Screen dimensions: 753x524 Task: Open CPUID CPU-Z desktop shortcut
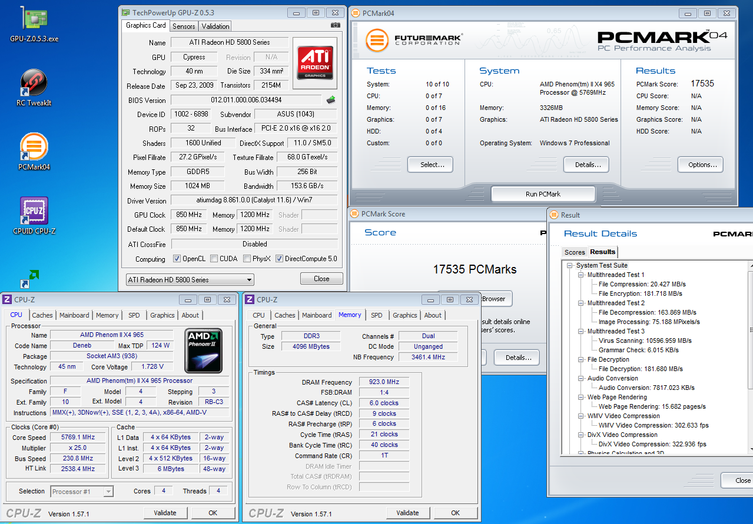[x=34, y=216]
